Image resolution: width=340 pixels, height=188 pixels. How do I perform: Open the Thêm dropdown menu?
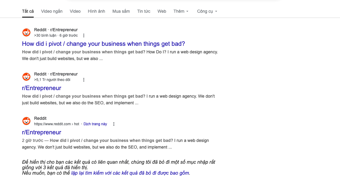(179, 11)
